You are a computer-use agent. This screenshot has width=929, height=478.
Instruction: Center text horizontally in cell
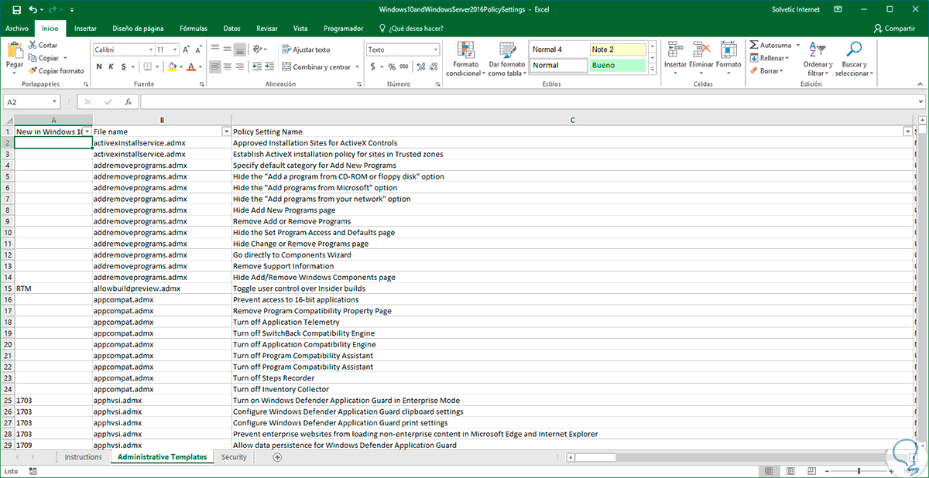(228, 67)
